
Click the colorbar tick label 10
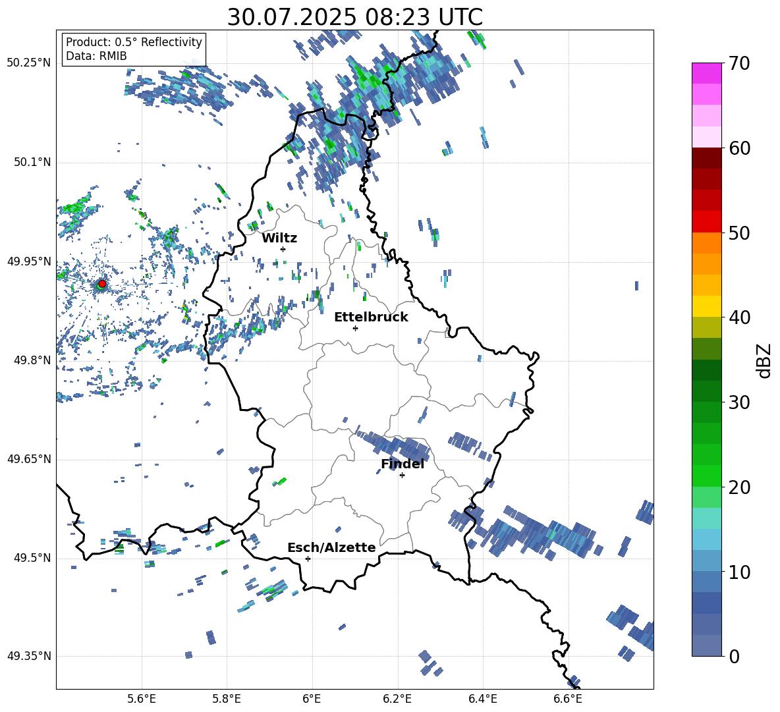739,572
